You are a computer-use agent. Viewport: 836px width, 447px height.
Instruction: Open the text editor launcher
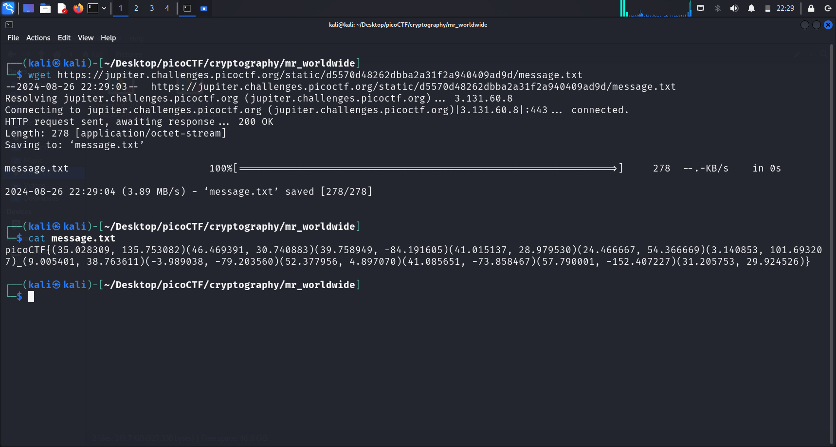[62, 8]
